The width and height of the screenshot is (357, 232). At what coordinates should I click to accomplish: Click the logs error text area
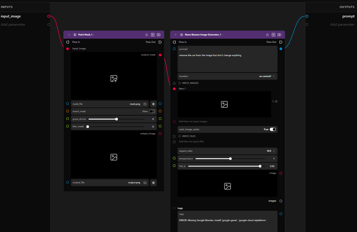[228, 221]
